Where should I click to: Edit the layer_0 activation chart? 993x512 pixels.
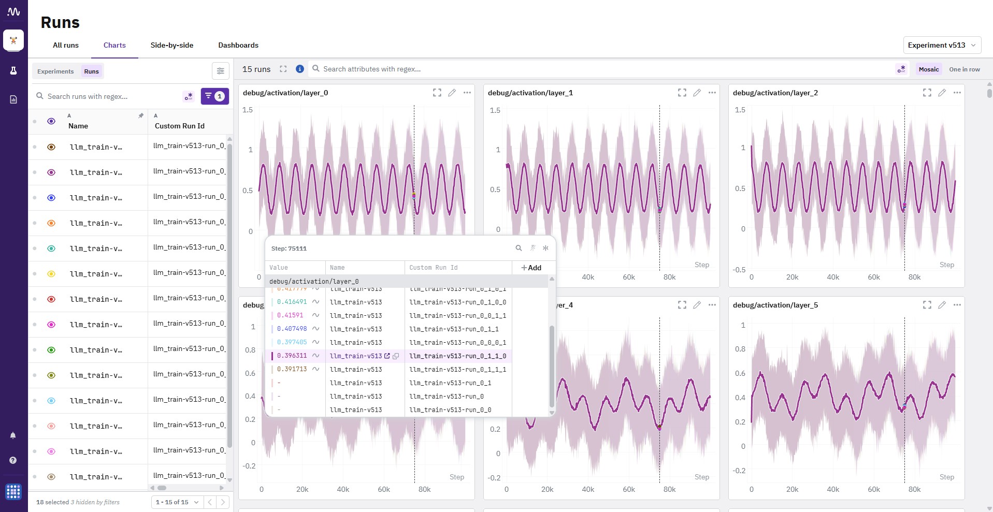tap(452, 93)
